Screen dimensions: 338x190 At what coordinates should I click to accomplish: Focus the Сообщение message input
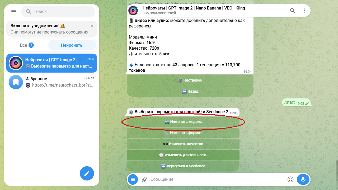[217, 179]
